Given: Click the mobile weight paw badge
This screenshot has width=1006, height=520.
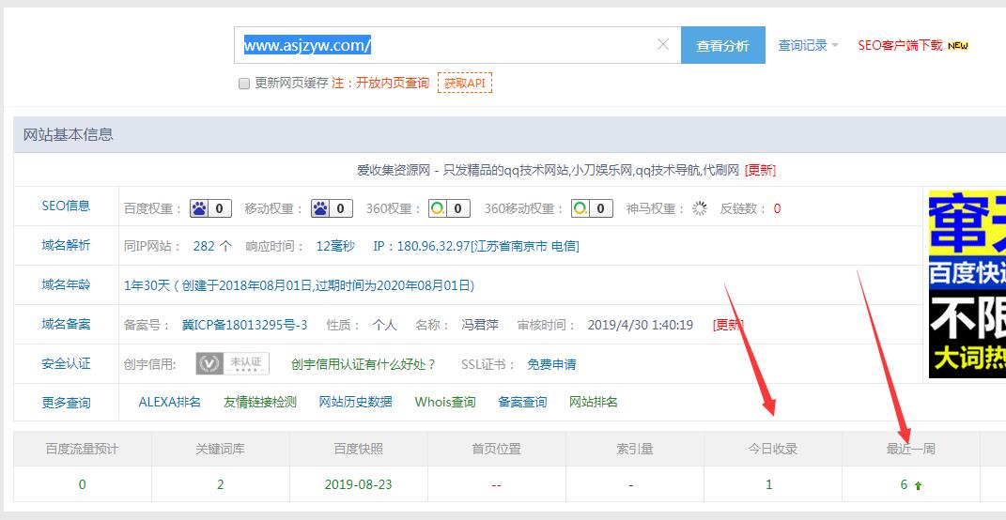Looking at the screenshot, I should (x=332, y=208).
